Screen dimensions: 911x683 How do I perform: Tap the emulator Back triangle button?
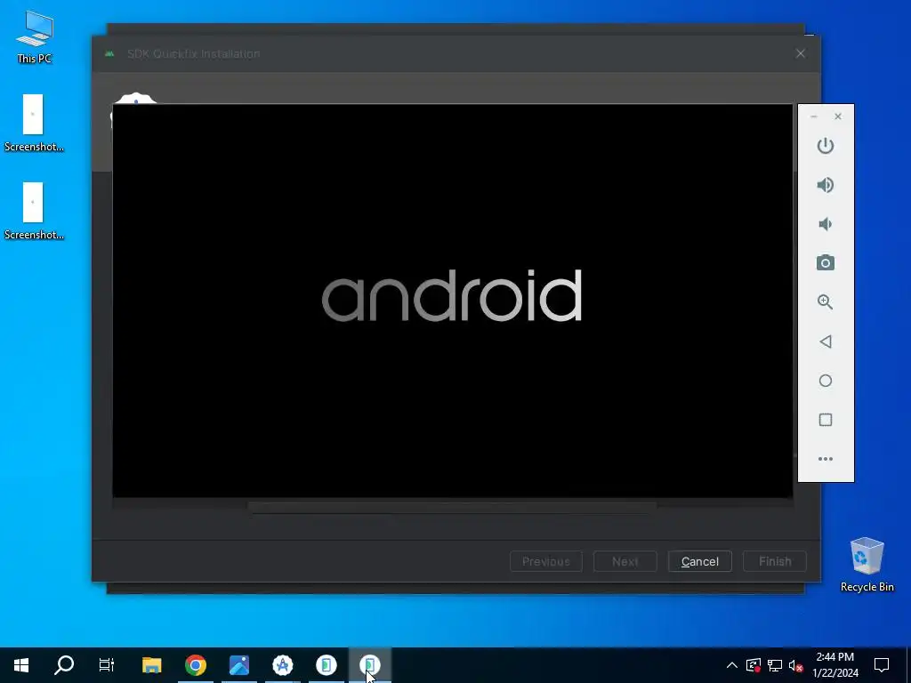point(825,341)
